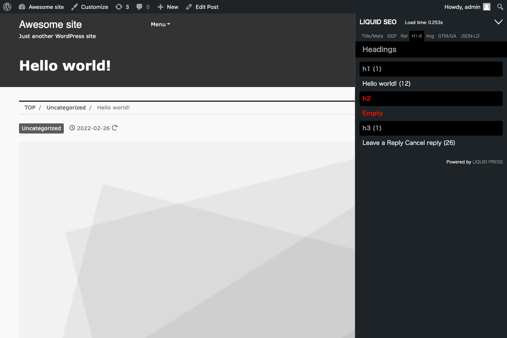The height and width of the screenshot is (338, 507).
Task: Click the plus icon beside New
Action: [160, 7]
